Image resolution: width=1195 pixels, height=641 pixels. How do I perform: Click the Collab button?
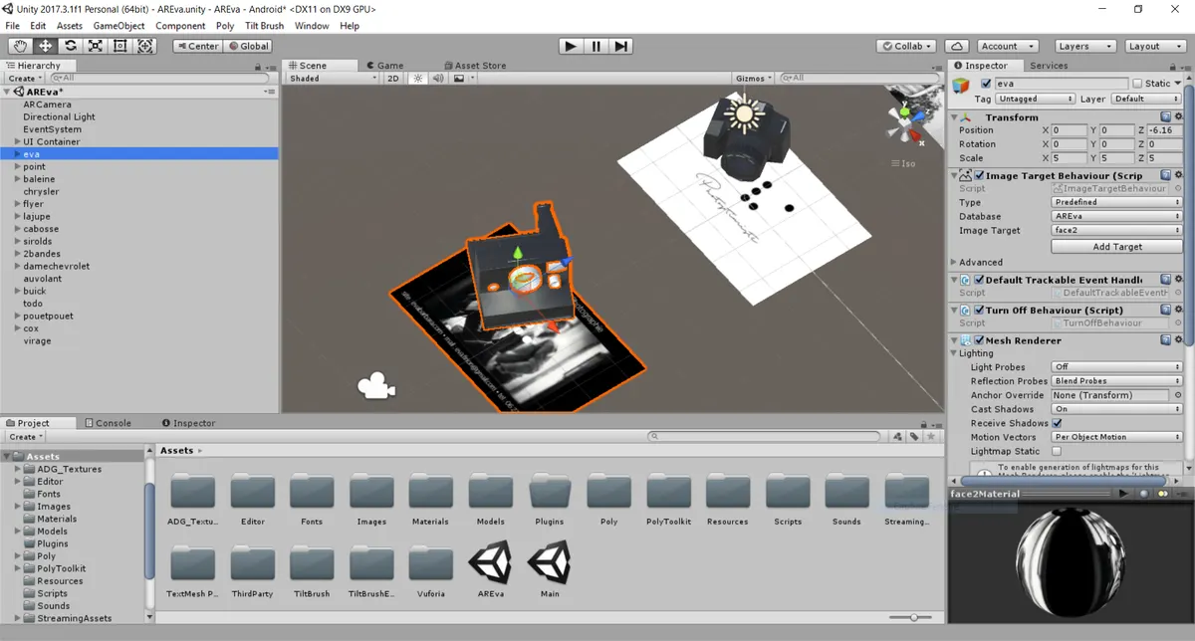[907, 46]
